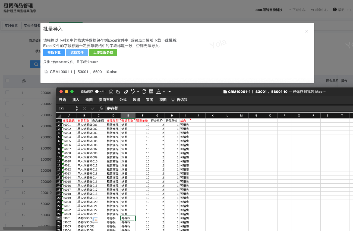Click the Save icon in Excel toolbar
The image size is (353, 231).
coord(118,92)
